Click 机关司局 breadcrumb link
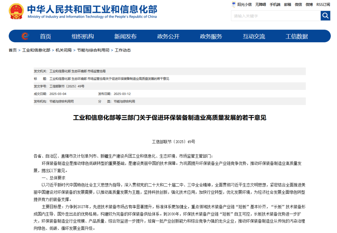337x233 pixels. (x=64, y=50)
